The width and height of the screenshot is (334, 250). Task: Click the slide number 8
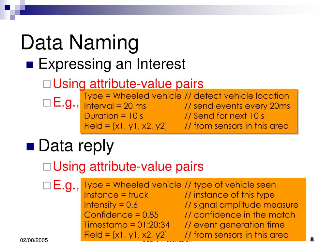click(312, 239)
